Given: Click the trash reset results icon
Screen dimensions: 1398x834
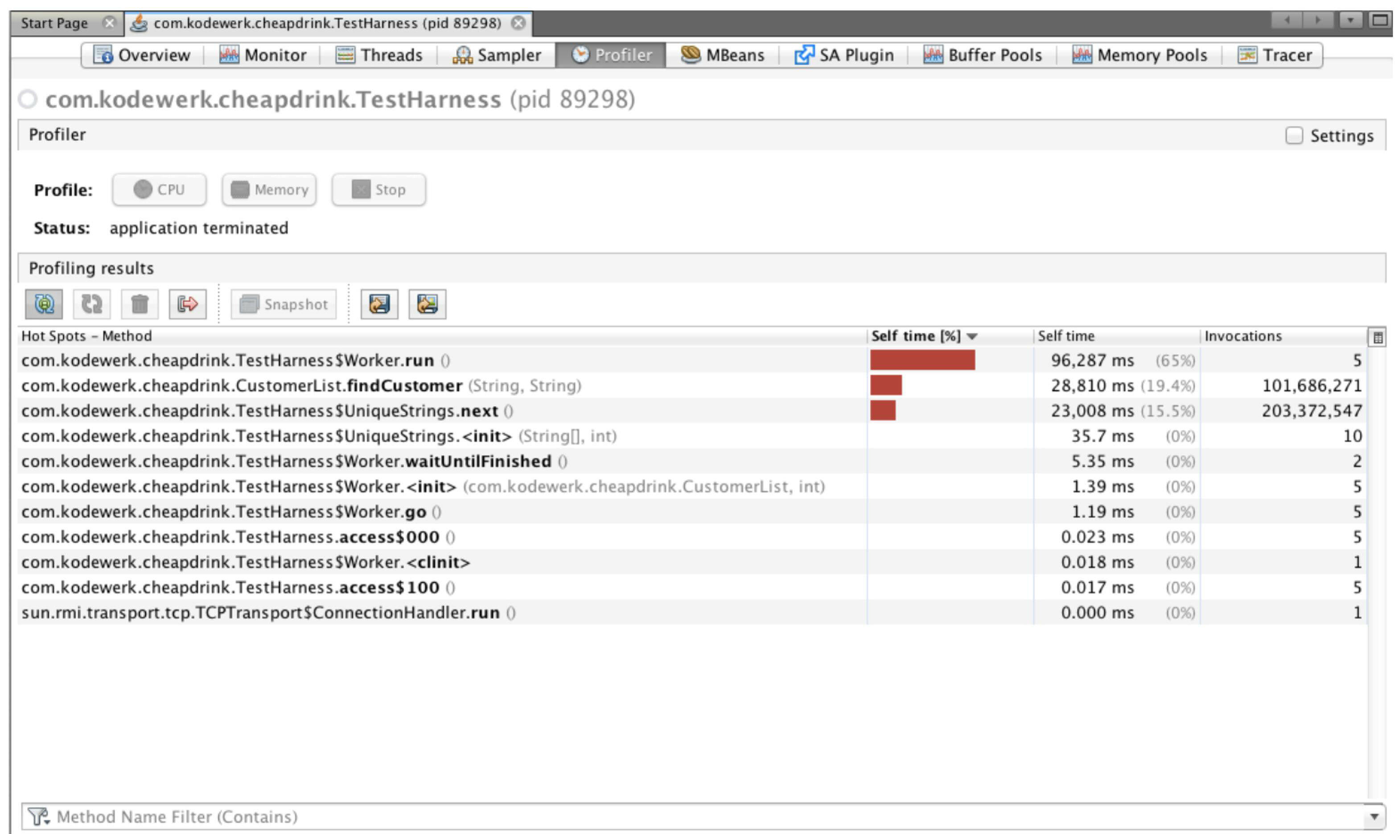Looking at the screenshot, I should [140, 304].
